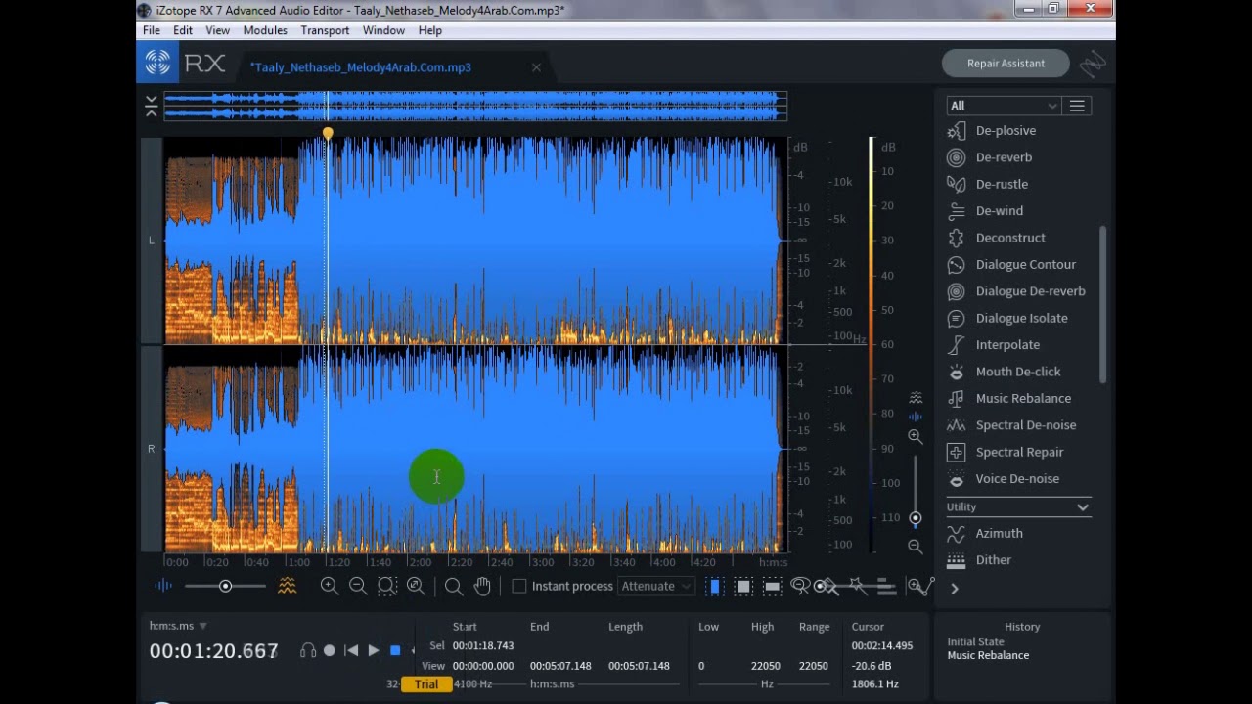Select the Frequency selection tool
Viewport: 1252px width, 704px height.
pyautogui.click(x=772, y=586)
